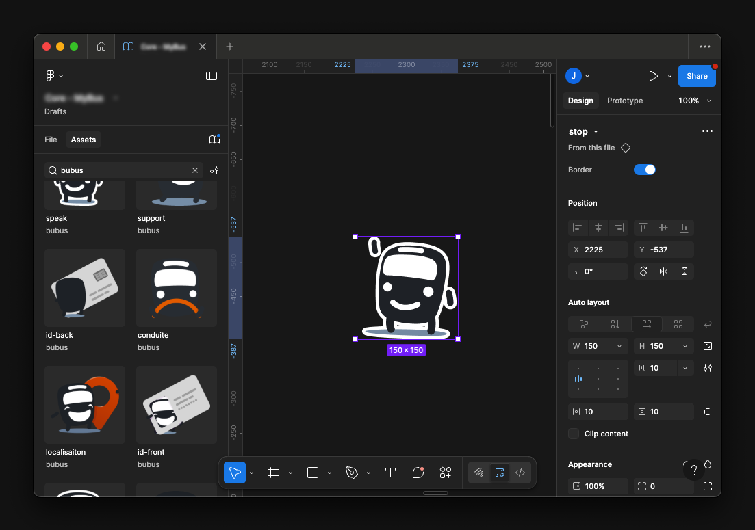The image size is (755, 530).
Task: Align selection vertical centers
Action: click(663, 228)
